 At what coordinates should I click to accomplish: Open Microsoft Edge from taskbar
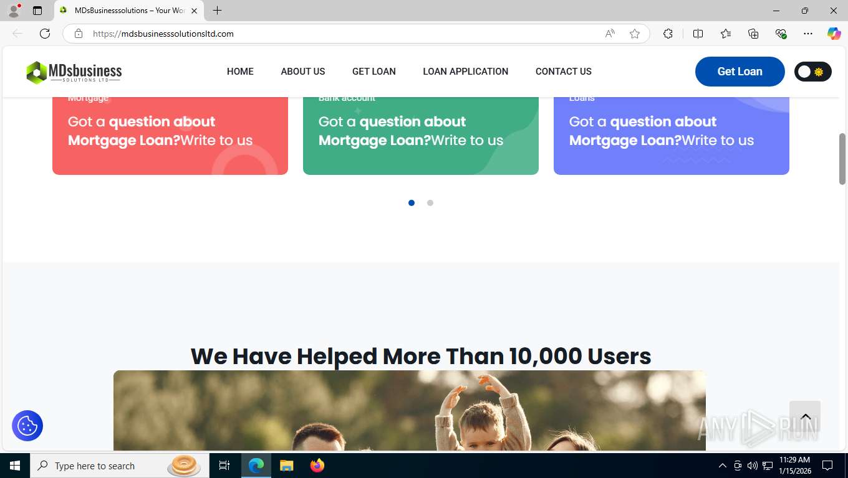[x=256, y=466]
